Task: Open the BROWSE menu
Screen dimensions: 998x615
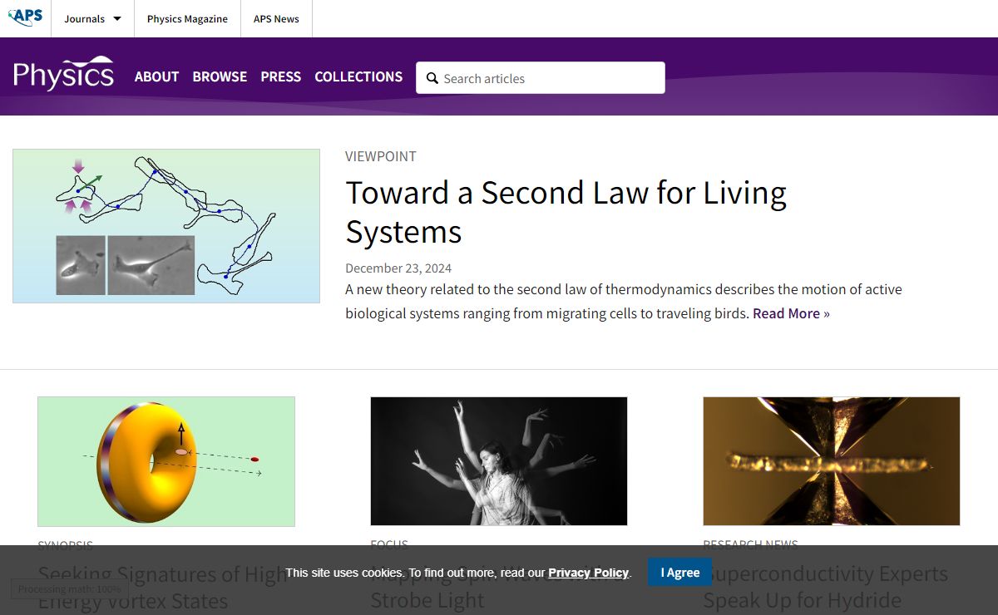Action: (x=220, y=76)
